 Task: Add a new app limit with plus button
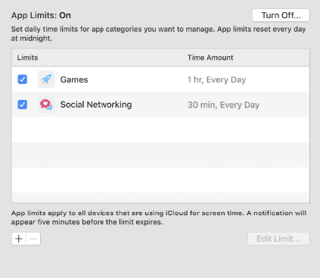tap(19, 239)
